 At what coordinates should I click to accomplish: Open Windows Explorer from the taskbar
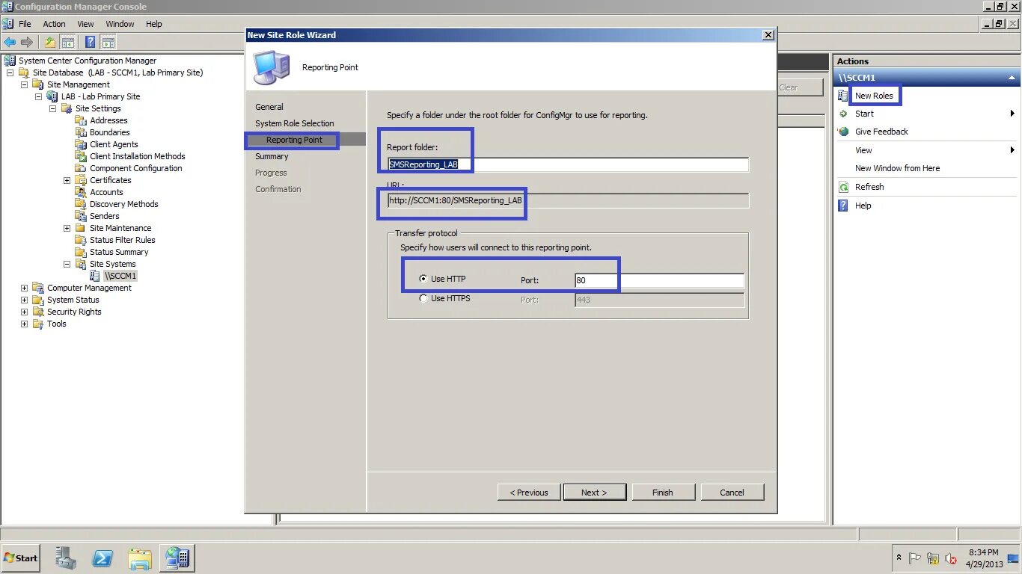[140, 558]
